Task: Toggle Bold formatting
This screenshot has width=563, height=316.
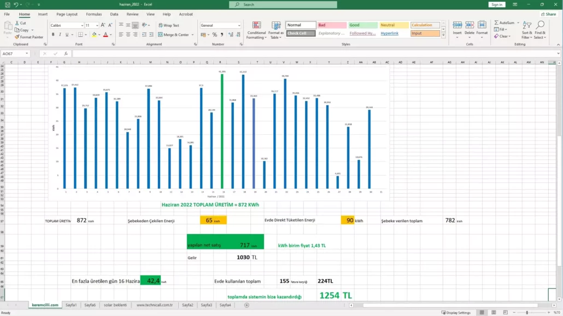Action: 53,35
